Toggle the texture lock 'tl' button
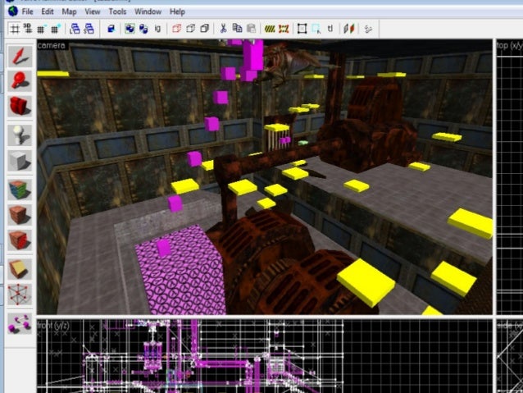This screenshot has height=393, width=523. (x=330, y=29)
